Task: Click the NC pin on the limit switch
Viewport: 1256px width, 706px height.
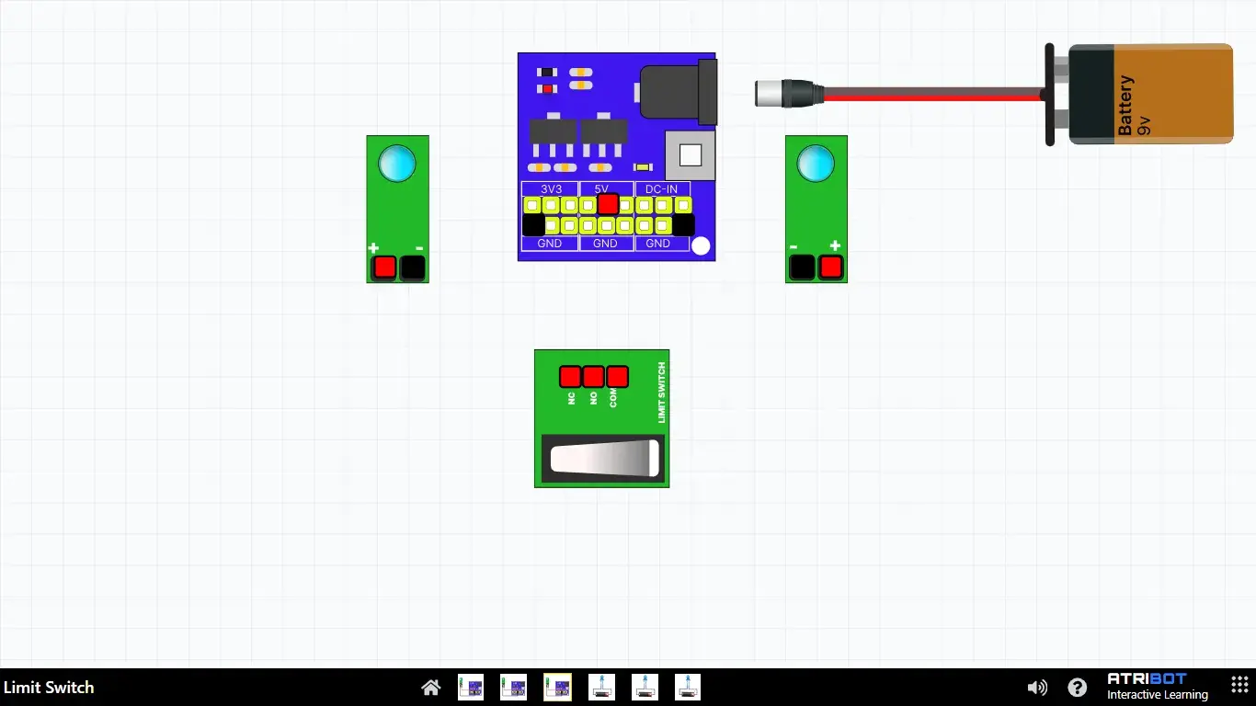Action: click(570, 377)
